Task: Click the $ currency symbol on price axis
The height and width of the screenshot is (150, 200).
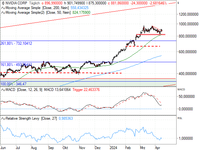Action: pos(178,3)
